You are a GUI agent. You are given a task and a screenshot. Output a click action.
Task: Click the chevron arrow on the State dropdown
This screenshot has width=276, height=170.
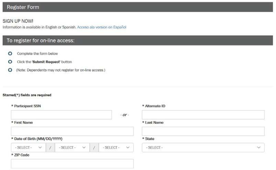[259, 147]
